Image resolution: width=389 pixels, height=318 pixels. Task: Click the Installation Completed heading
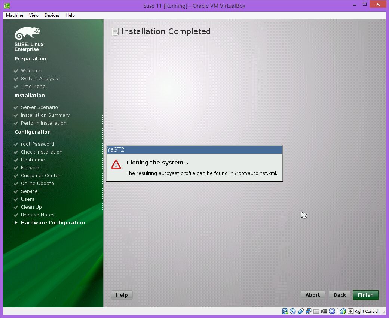(x=166, y=31)
